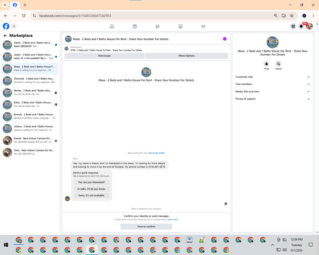
Task: Open Joshua's conversation in the chat list
Action: 30,128
